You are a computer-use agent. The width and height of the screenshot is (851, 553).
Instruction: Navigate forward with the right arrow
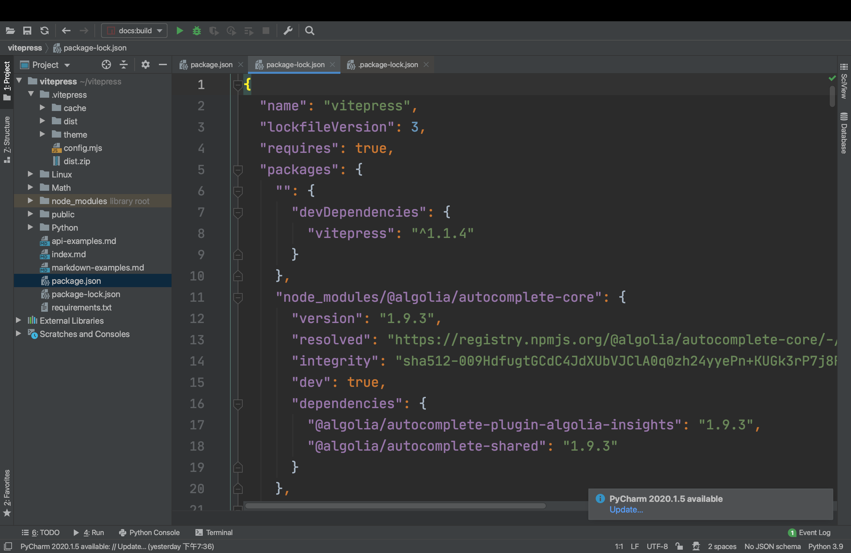point(84,31)
